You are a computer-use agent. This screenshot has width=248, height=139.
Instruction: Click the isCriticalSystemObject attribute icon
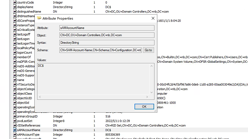[15, 30]
